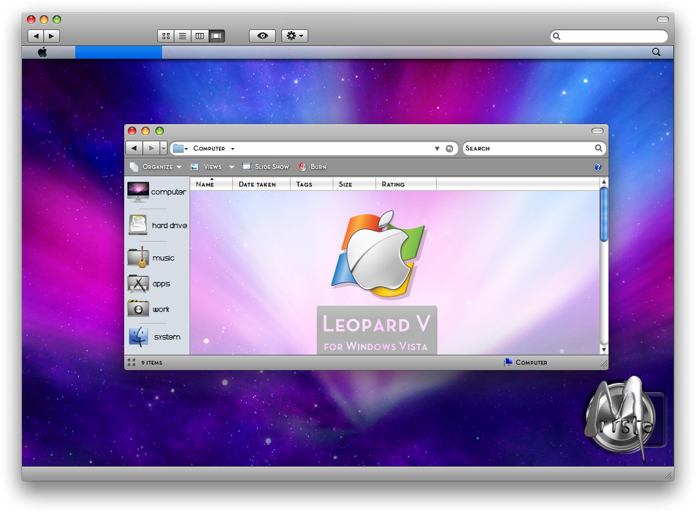Click Forward arrow in Computer window
This screenshot has width=696, height=512.
[151, 148]
